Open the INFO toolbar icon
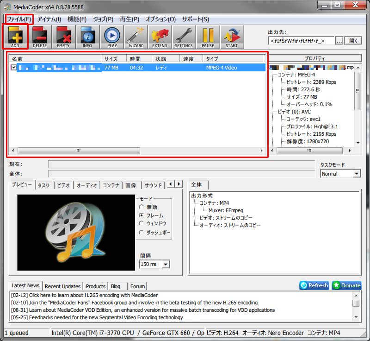Screen dimensions: 370x341 point(88,37)
